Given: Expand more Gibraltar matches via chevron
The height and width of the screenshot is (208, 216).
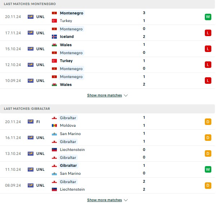Looking at the screenshot, I should pos(126,200).
